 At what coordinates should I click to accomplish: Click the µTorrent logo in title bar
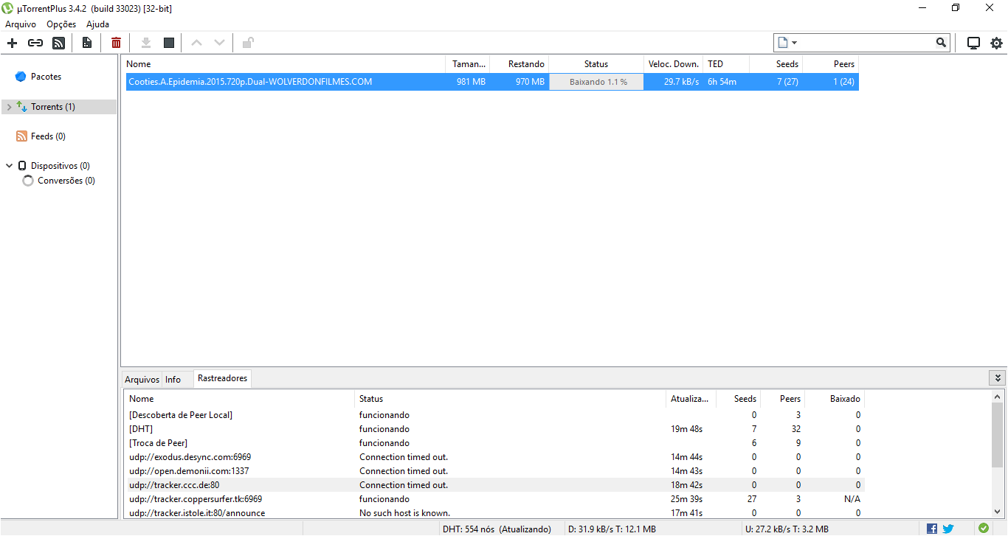tap(8, 8)
